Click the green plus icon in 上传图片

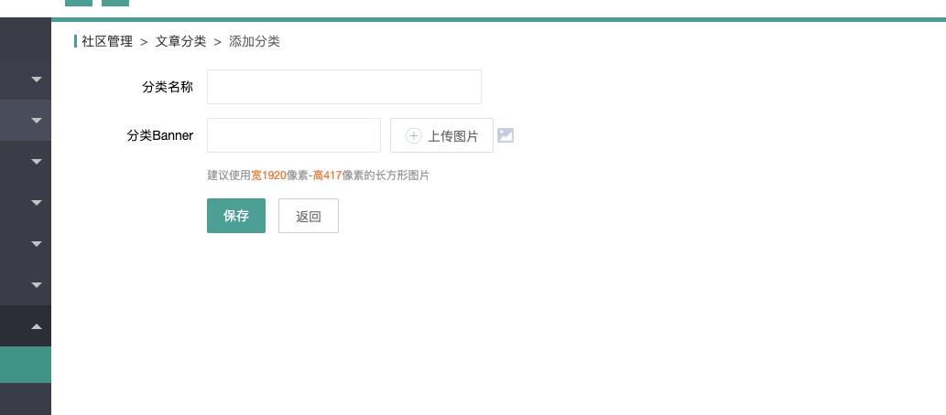413,136
